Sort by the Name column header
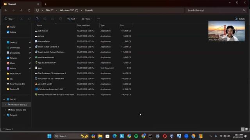Screen dimensions: 250x140 (39, 25)
